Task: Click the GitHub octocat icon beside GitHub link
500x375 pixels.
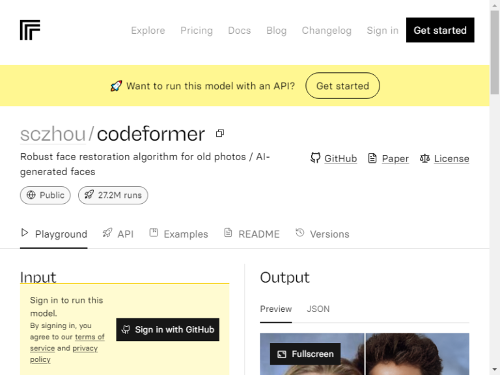Action: [x=315, y=158]
